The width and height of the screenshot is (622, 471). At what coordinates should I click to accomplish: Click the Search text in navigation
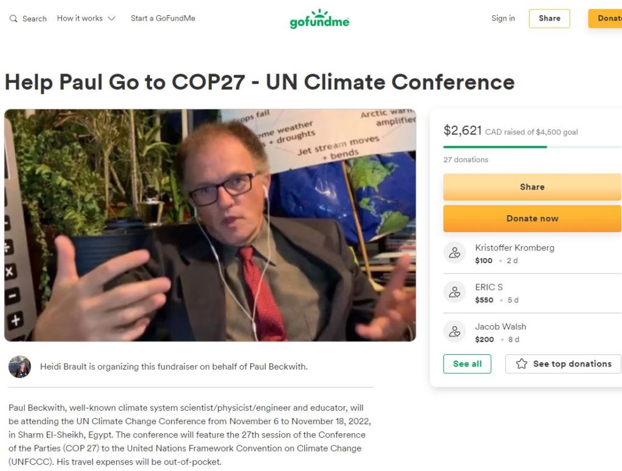pos(35,19)
